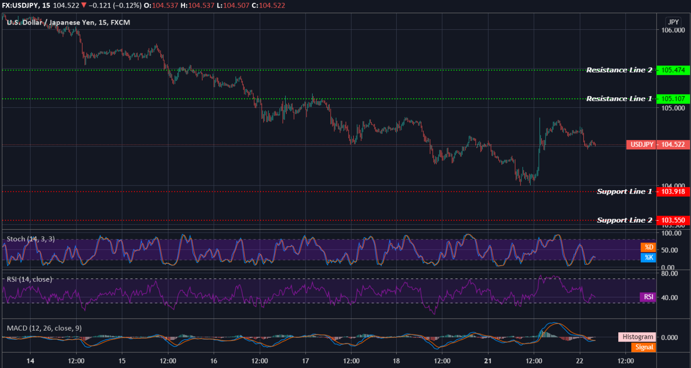Click the purple RSI legend tag

(x=648, y=297)
